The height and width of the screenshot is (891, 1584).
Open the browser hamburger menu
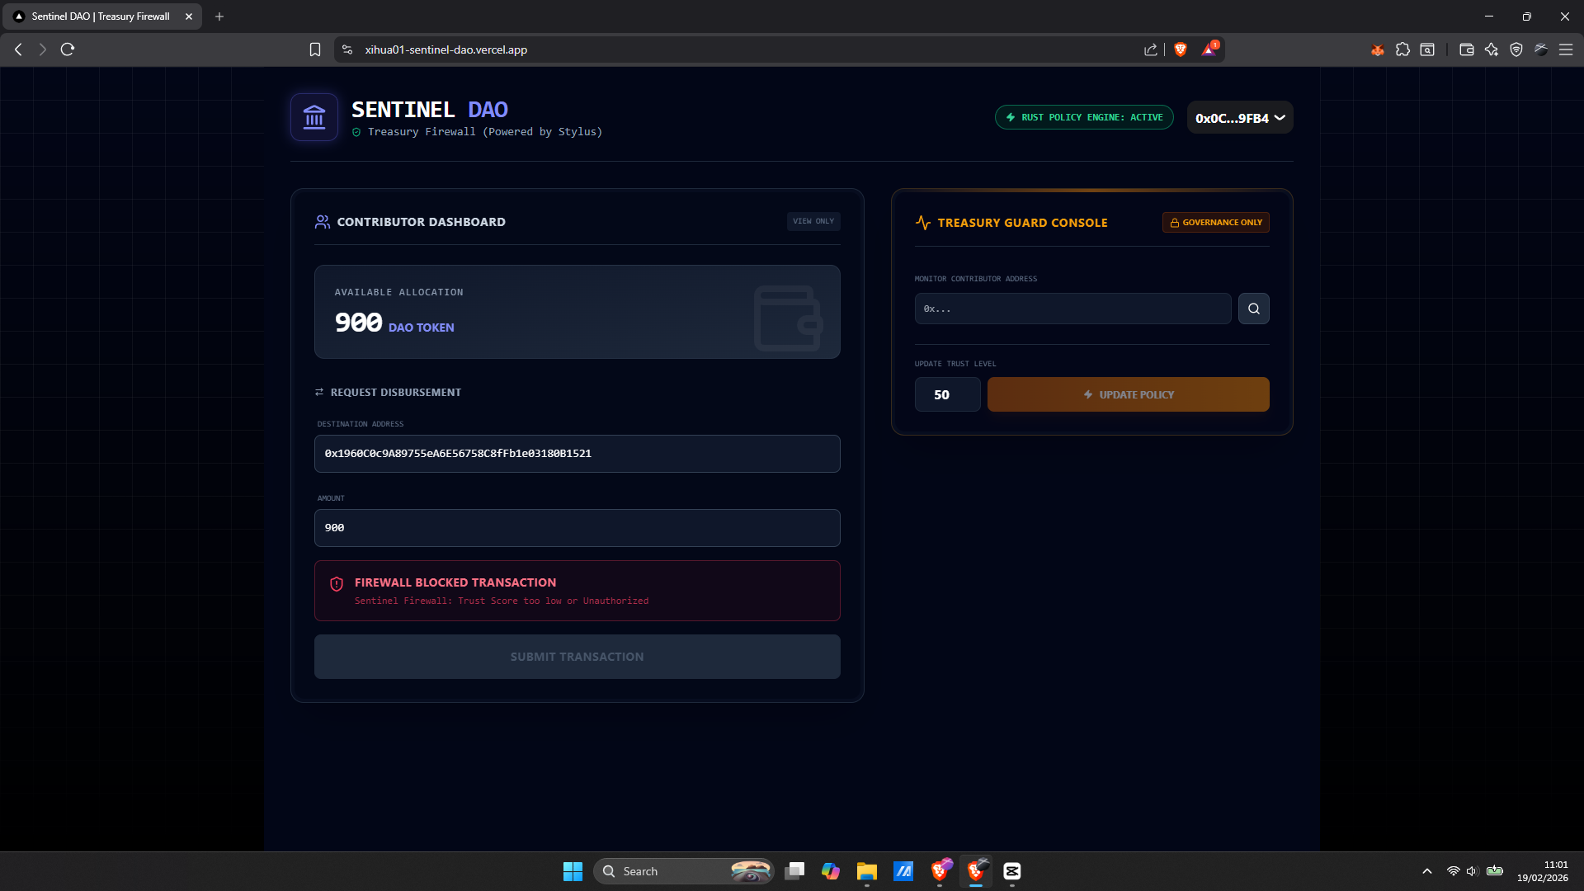coord(1565,49)
